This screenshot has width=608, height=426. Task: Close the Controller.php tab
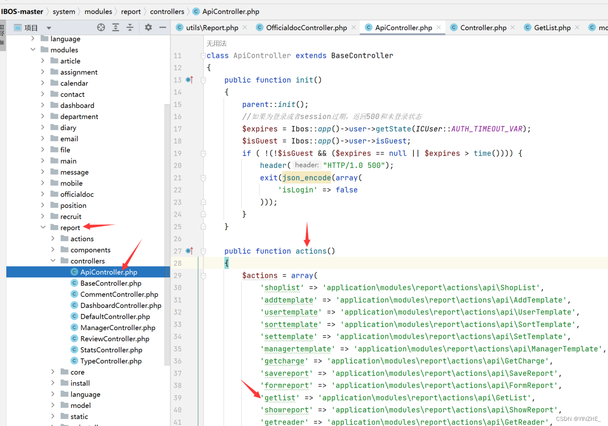coord(513,28)
